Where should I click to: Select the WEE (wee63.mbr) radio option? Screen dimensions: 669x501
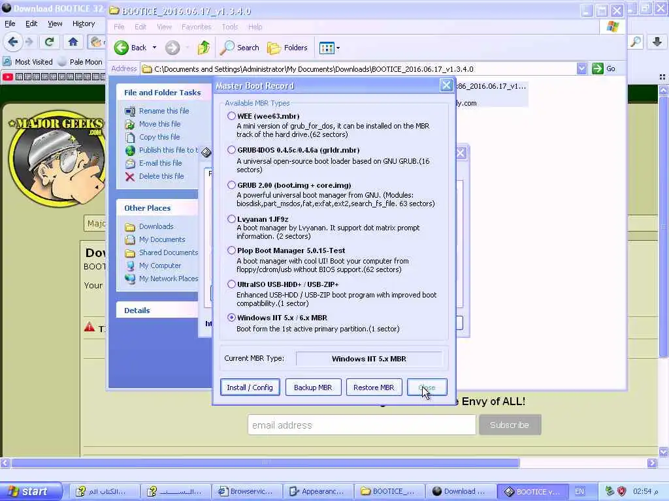tap(231, 116)
